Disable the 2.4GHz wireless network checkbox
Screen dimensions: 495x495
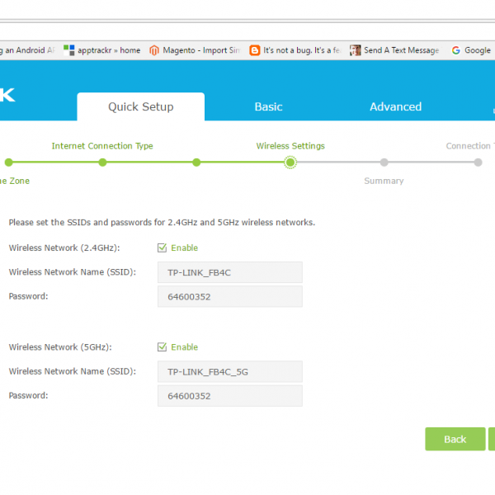(163, 247)
